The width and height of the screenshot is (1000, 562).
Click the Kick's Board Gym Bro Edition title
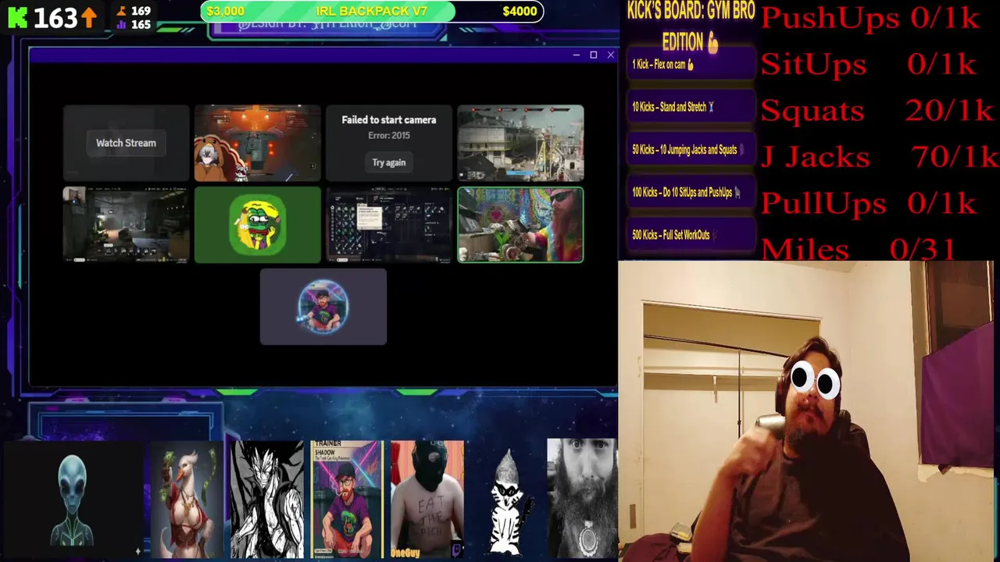(691, 26)
